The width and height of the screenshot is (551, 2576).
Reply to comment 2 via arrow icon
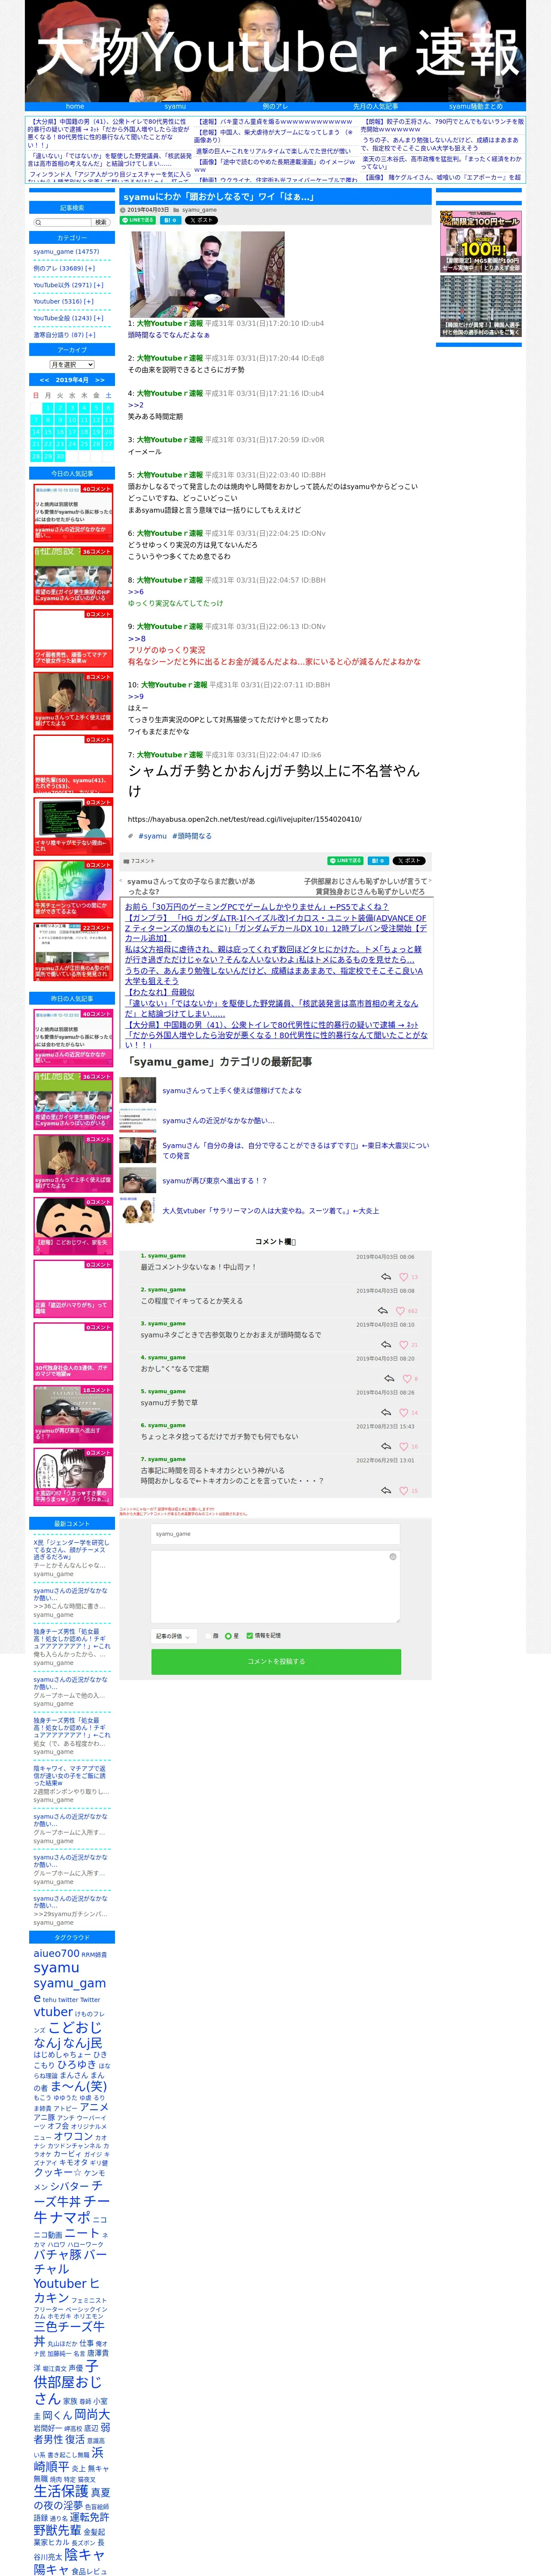(x=383, y=1311)
